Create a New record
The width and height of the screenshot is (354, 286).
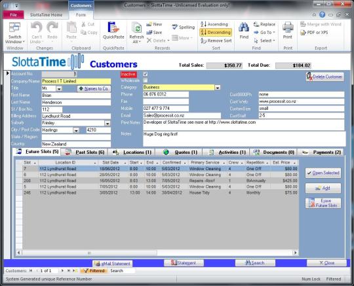pyautogui.click(x=154, y=24)
